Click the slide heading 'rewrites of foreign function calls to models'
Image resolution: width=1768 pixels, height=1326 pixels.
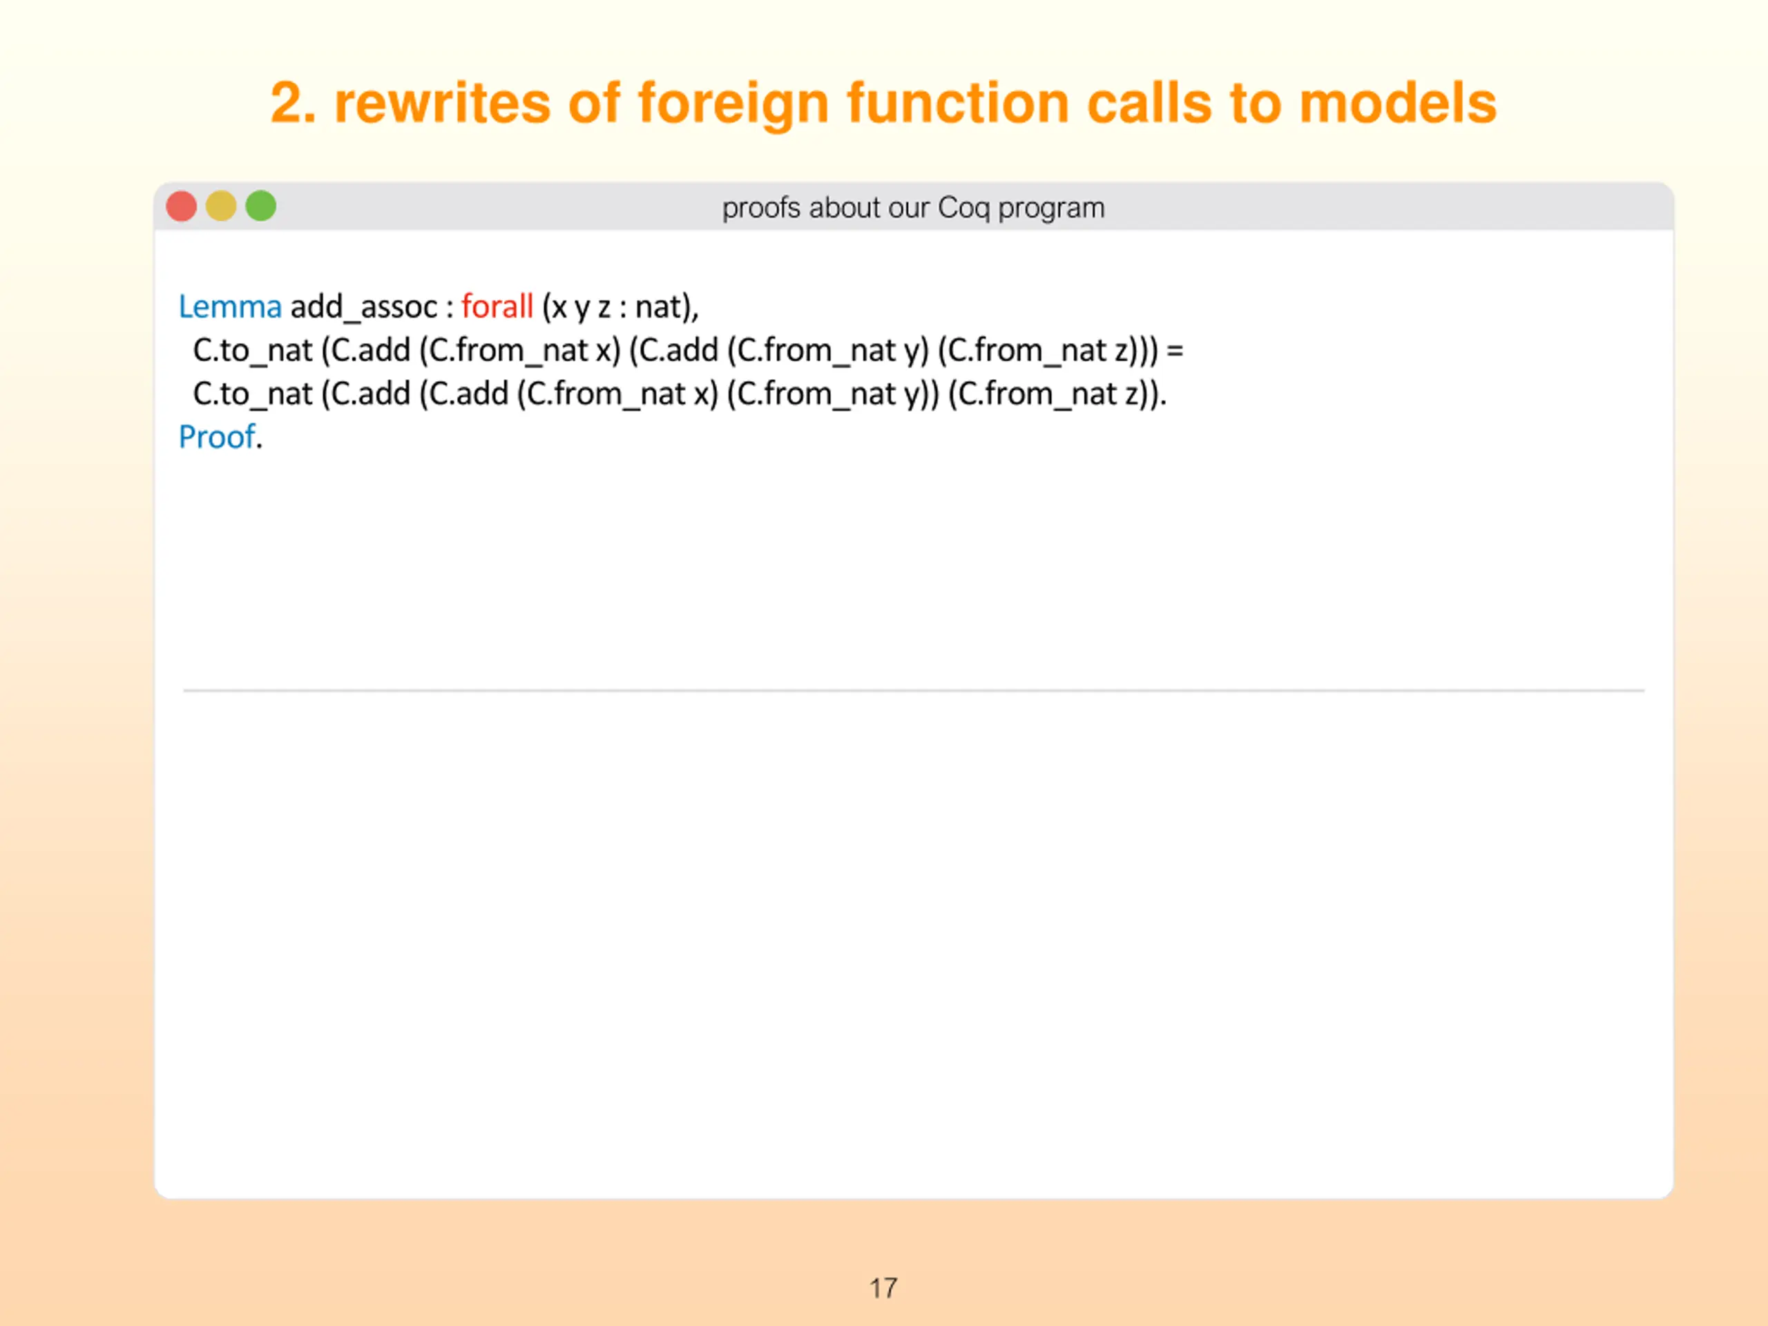915,104
